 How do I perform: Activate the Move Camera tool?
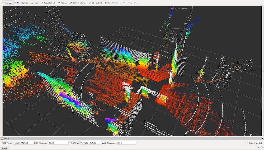(x=21, y=3)
